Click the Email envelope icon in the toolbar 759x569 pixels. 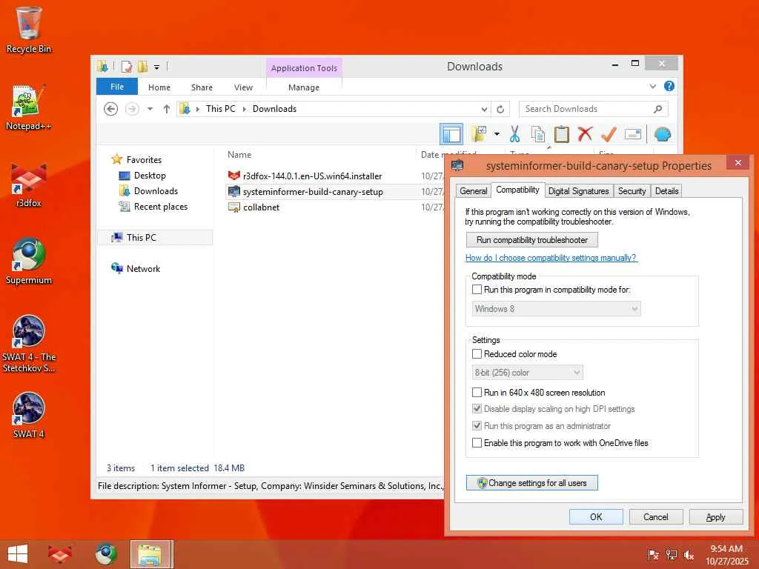tap(633, 134)
